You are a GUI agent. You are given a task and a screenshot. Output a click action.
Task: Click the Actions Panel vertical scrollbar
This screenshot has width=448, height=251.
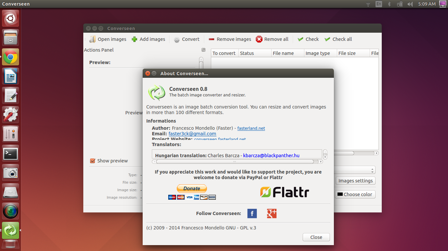point(201,63)
